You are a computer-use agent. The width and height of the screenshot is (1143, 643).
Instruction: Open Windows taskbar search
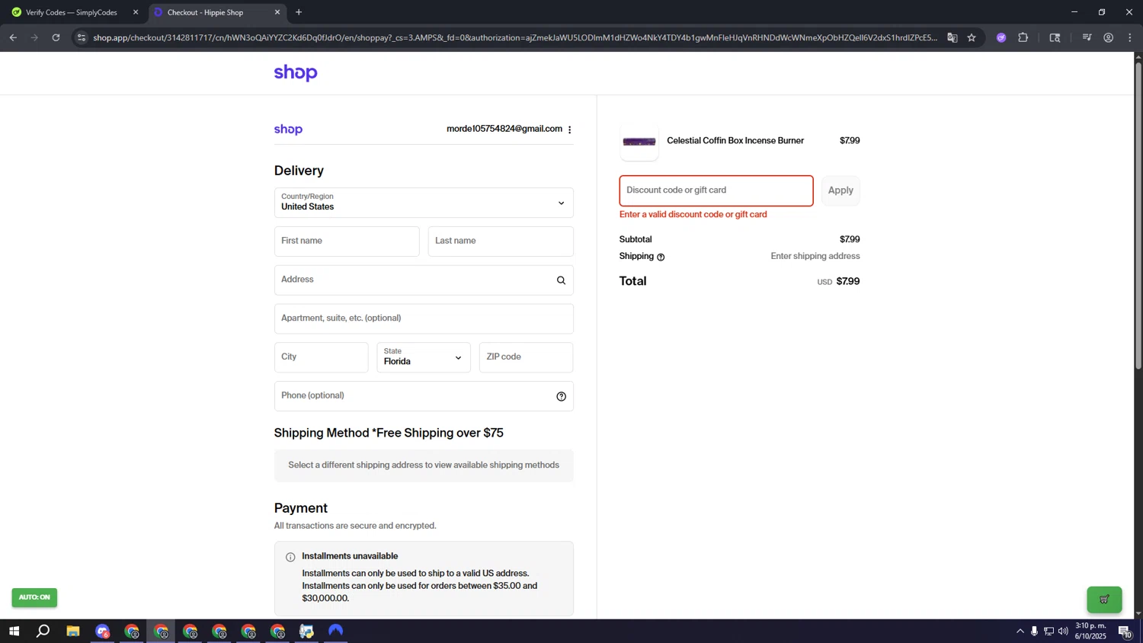tap(43, 631)
